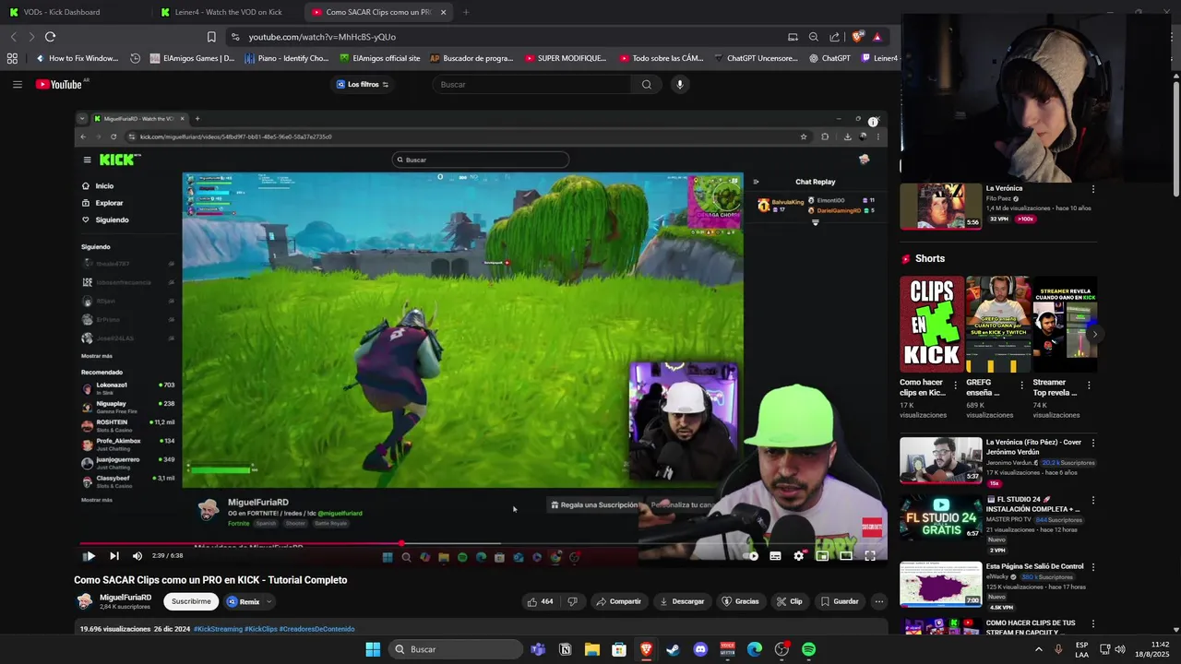The height and width of the screenshot is (664, 1181).
Task: Open the #KickStreaming hashtag link
Action: click(218, 629)
